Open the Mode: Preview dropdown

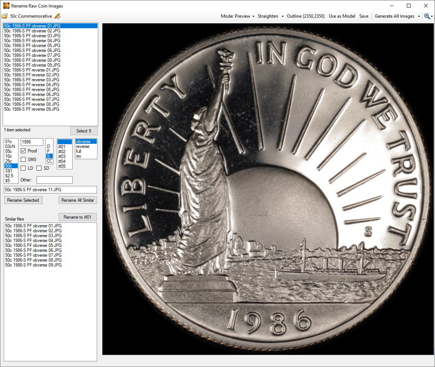point(237,16)
